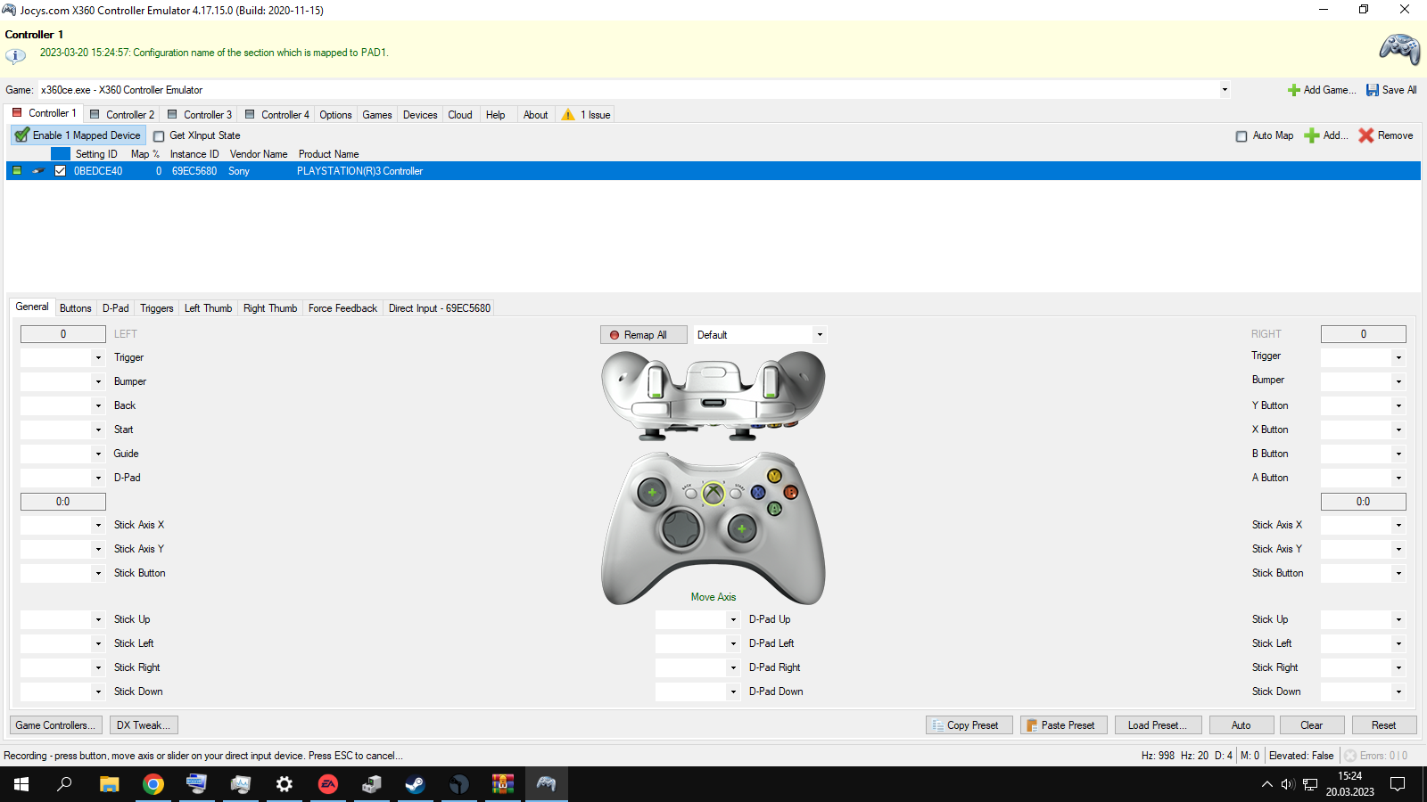Open the EA app from the taskbar
The height and width of the screenshot is (802, 1427).
[x=328, y=784]
